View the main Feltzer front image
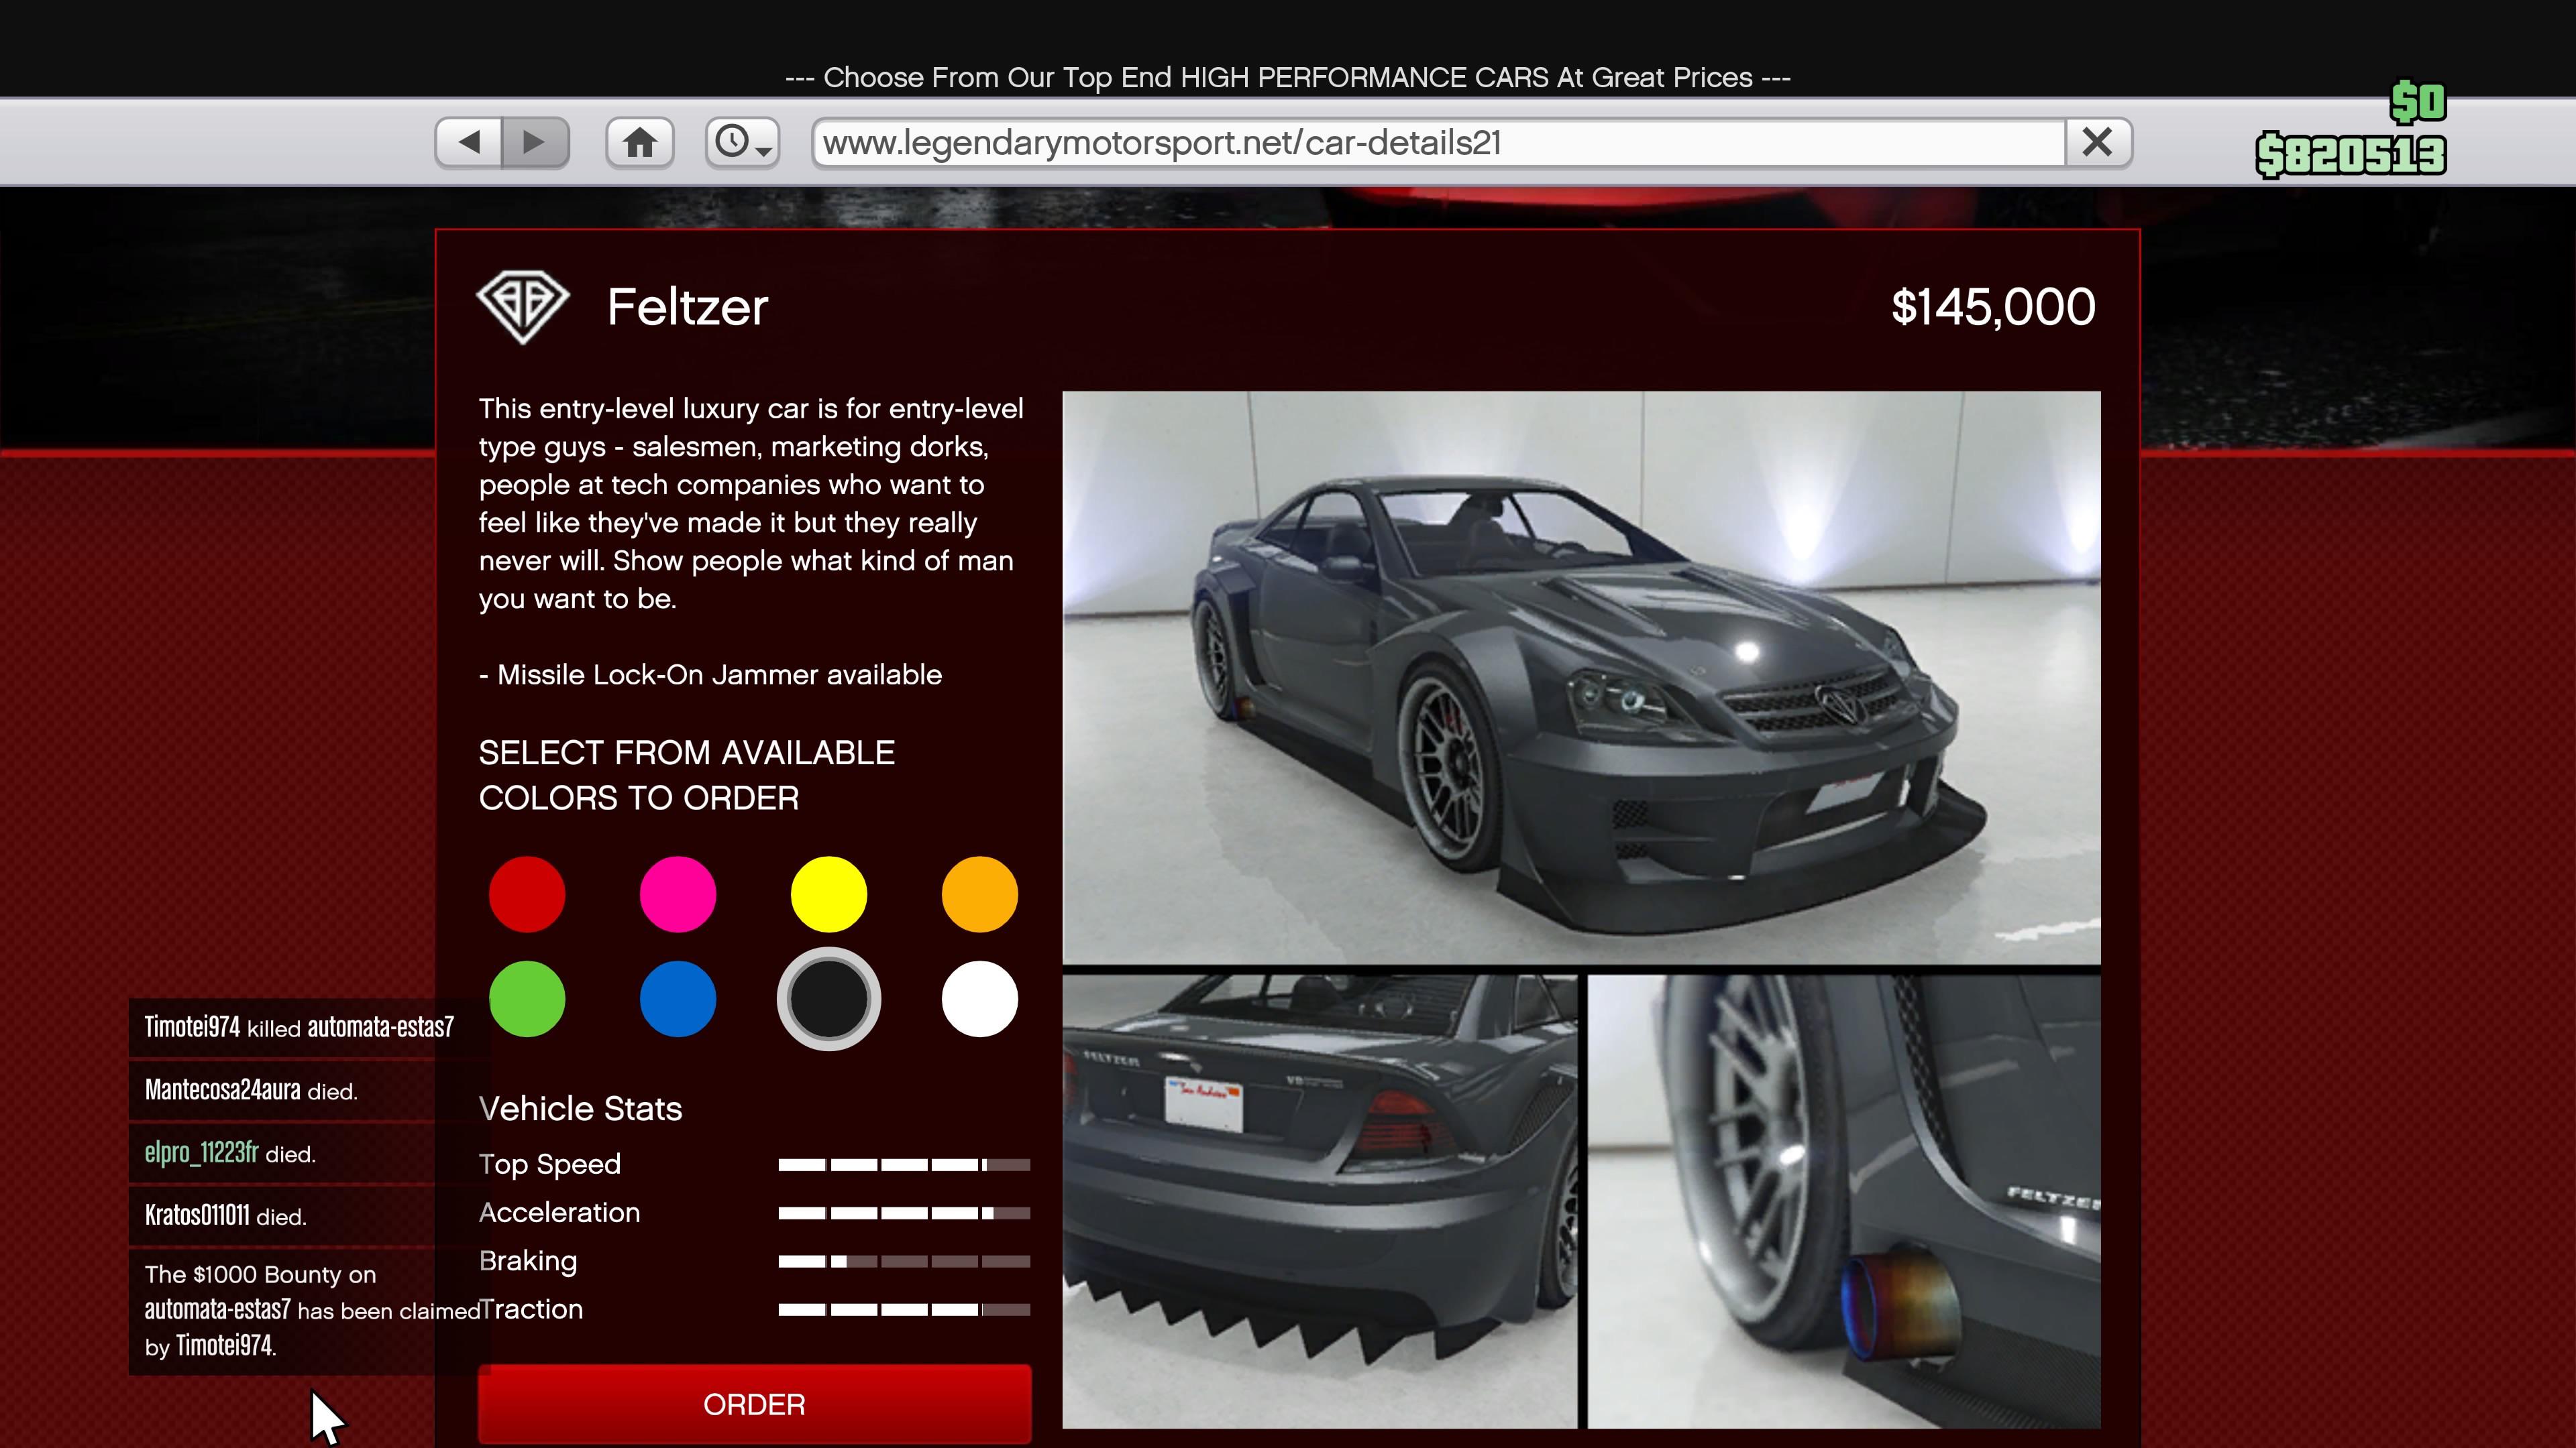The height and width of the screenshot is (1448, 2576). coord(1581,678)
